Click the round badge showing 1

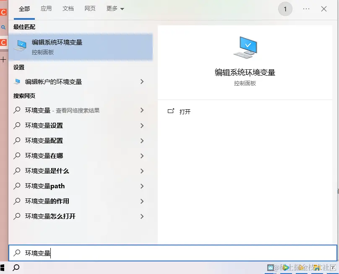[285, 9]
